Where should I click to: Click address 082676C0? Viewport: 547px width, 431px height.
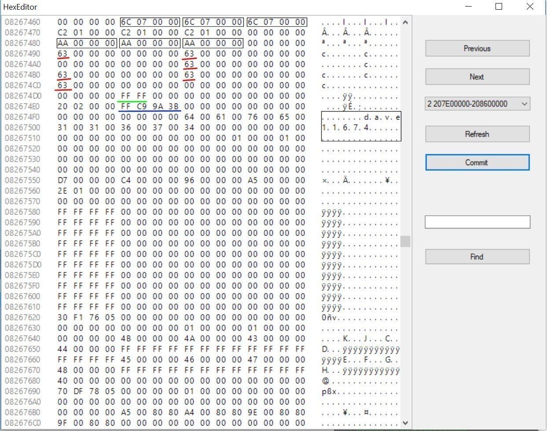[x=22, y=423]
